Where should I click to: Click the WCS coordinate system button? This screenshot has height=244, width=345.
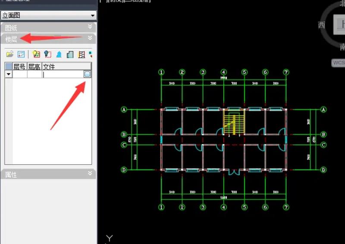[x=339, y=63]
